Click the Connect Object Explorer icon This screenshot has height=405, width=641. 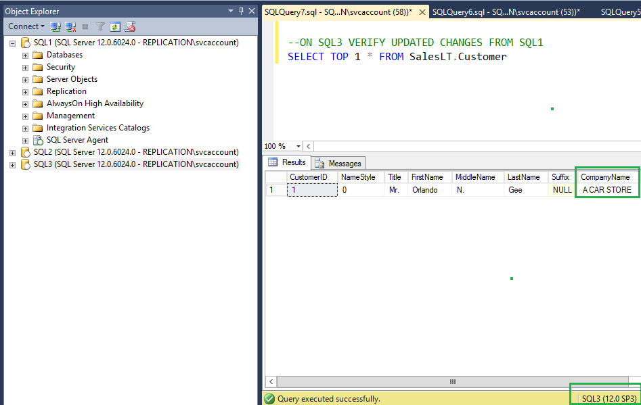coord(56,26)
